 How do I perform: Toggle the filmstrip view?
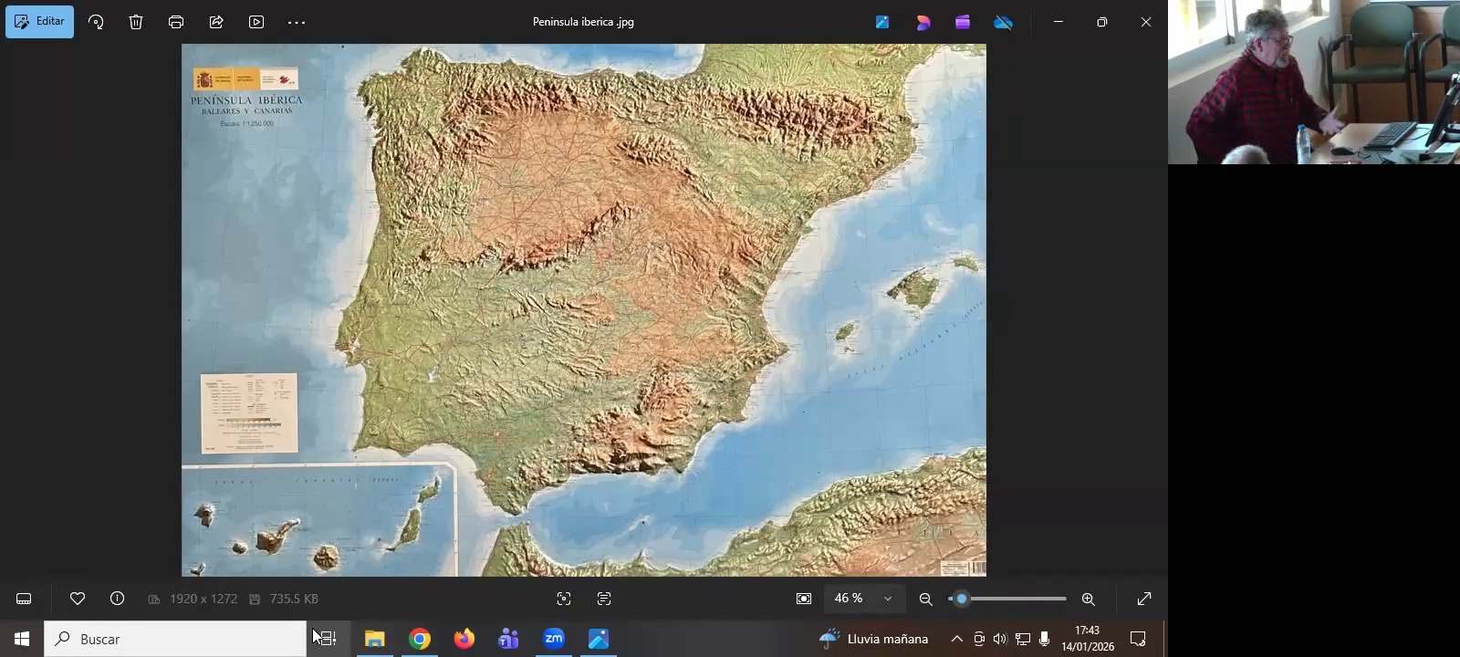pos(25,600)
